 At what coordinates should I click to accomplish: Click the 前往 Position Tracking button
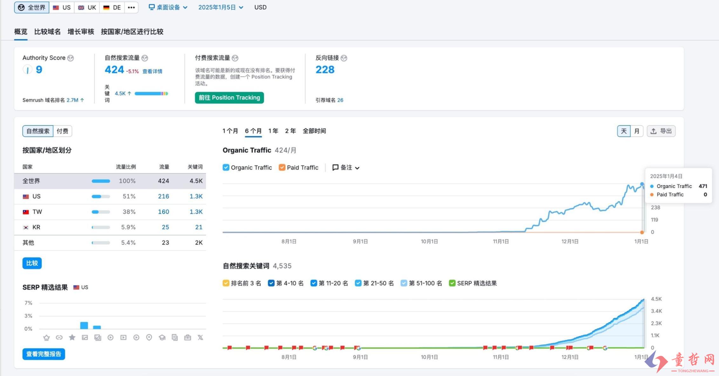click(229, 97)
